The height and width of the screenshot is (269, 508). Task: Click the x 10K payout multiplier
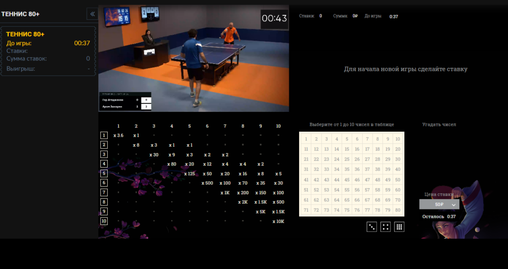coord(278,221)
